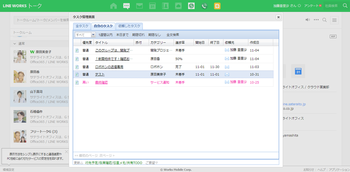Image resolution: width=350 pixels, height=172 pixels.
Task: Click the green S app icon
Action: pyautogui.click(x=191, y=6)
